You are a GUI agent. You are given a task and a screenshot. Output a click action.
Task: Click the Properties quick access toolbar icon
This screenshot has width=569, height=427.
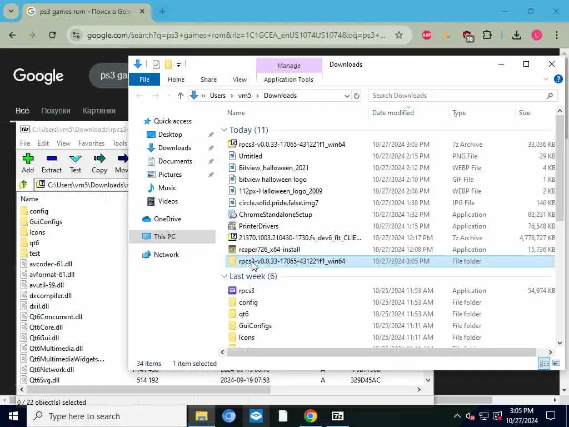156,64
